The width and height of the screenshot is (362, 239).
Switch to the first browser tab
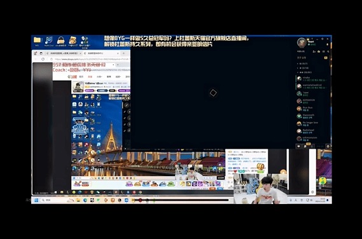[64, 53]
